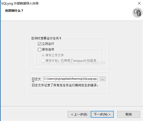
Task: Click the 日志文 label beside the path
Action: 36,79
